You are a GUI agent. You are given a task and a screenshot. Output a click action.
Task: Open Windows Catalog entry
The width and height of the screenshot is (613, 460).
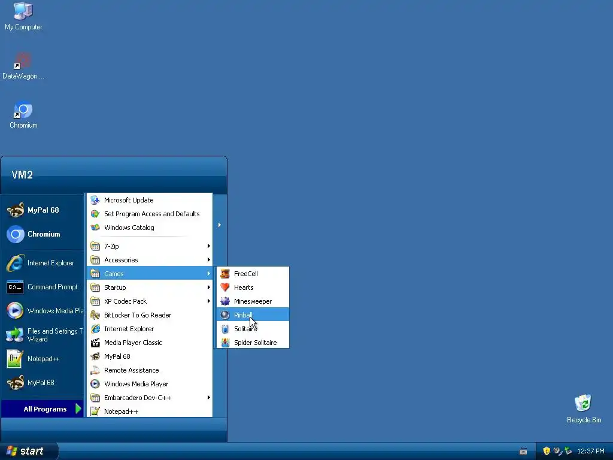click(x=150, y=227)
